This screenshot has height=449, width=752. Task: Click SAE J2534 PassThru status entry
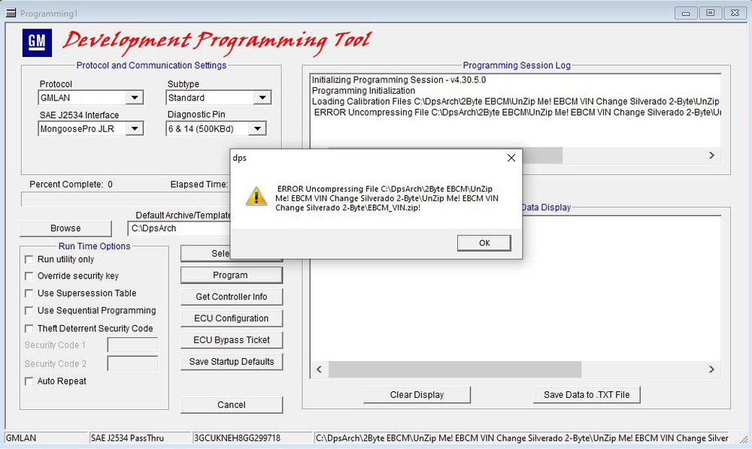click(127, 438)
